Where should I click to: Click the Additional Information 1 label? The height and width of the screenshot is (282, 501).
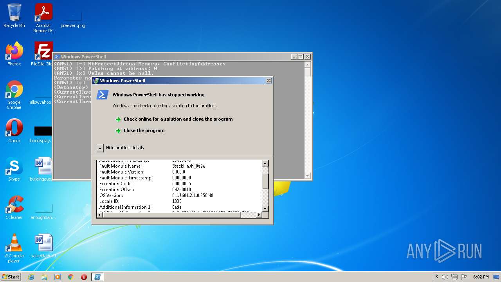pos(125,207)
